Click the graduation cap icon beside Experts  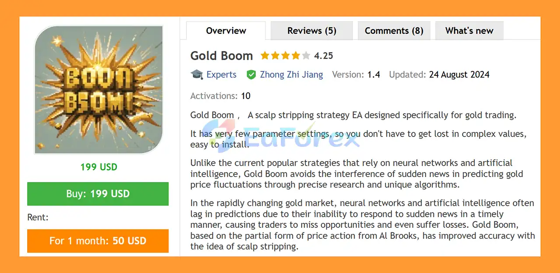(x=197, y=74)
